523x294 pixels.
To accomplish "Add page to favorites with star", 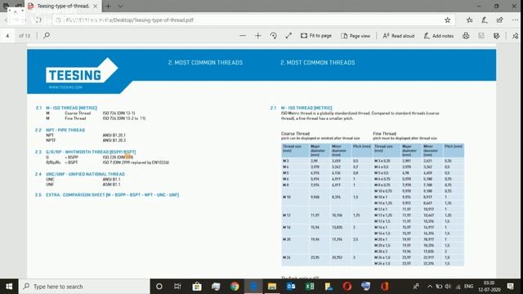I will [447, 20].
